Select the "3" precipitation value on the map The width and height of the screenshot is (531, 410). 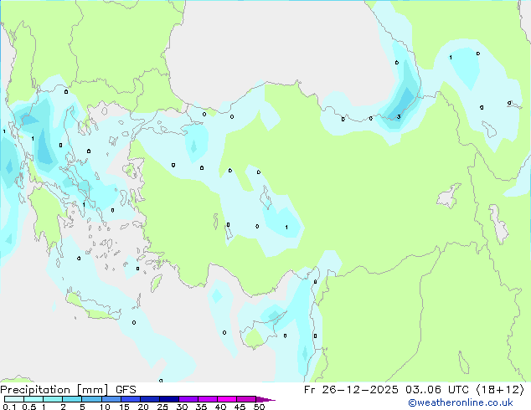point(399,117)
